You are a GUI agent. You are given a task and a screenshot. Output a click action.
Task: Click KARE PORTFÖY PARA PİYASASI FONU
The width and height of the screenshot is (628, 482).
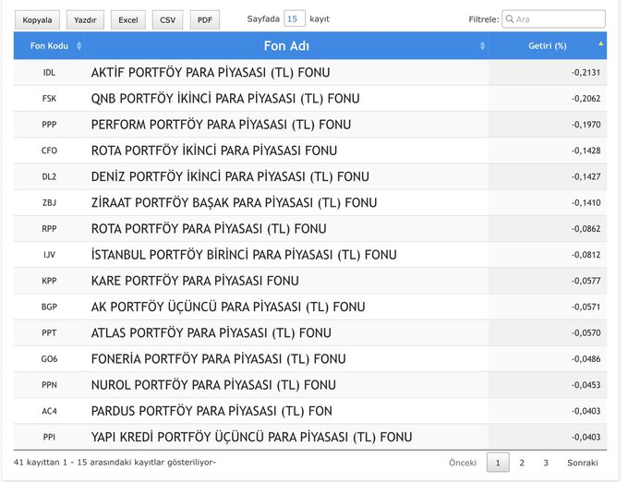tap(195, 281)
